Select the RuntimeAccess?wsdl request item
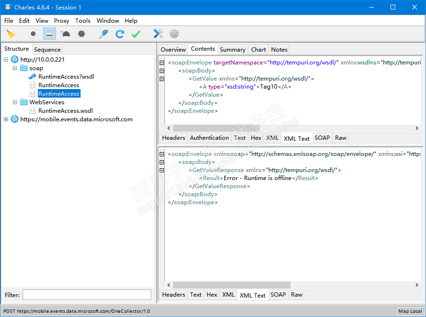This screenshot has height=317, width=426. click(66, 77)
